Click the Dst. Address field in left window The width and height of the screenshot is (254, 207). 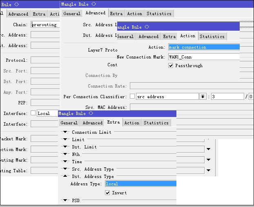click(x=45, y=45)
